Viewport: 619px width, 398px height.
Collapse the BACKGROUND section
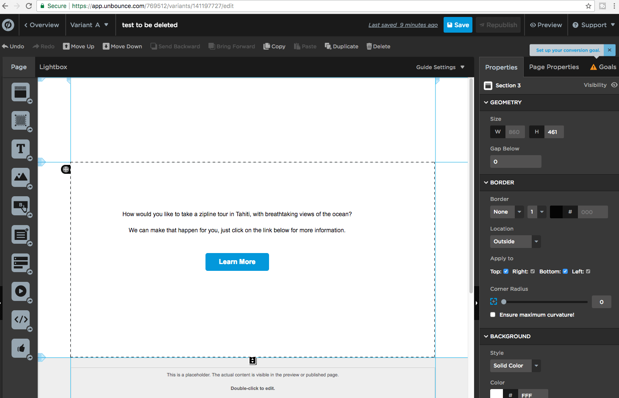point(486,336)
